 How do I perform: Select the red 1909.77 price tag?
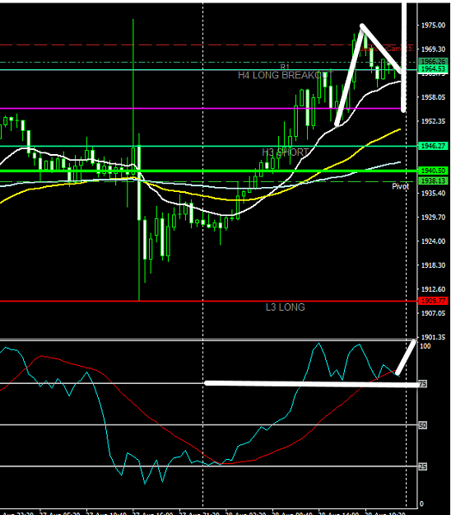coord(433,301)
